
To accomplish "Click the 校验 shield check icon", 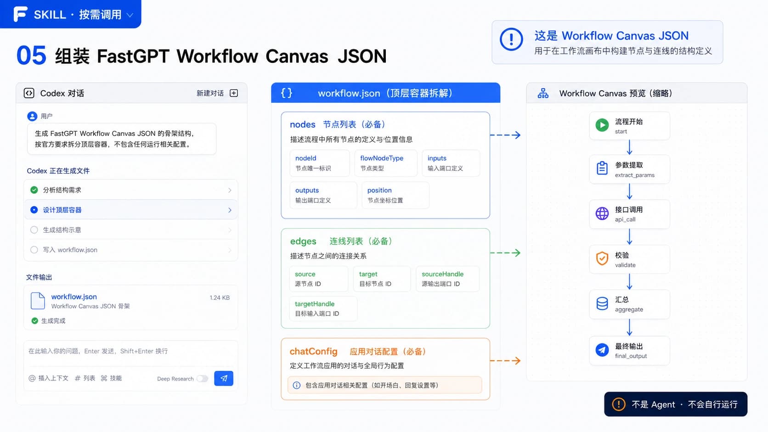I will tap(602, 258).
